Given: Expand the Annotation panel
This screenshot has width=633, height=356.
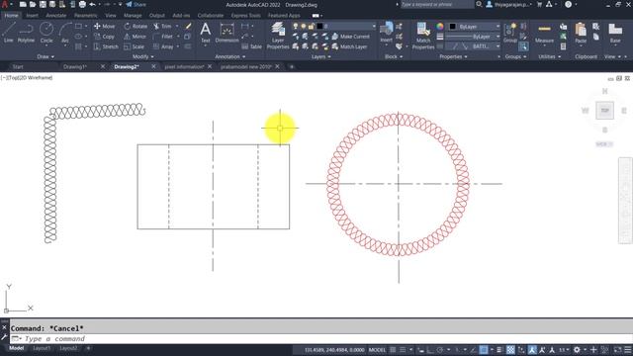Looking at the screenshot, I should 229,57.
